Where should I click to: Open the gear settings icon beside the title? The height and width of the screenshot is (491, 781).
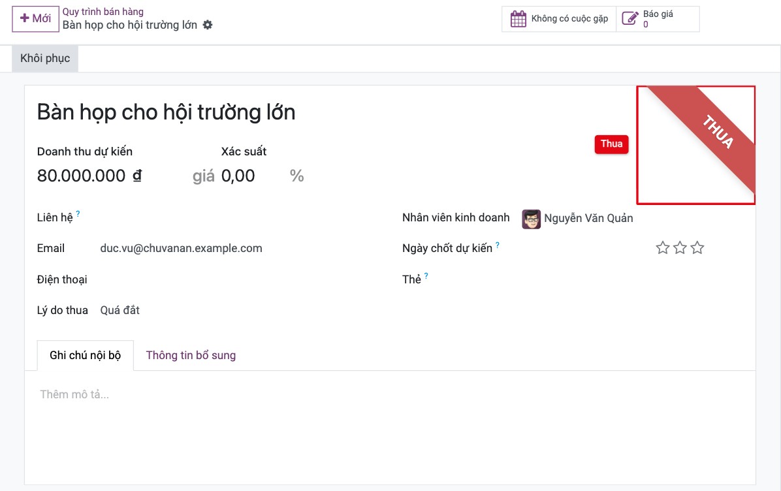[208, 25]
